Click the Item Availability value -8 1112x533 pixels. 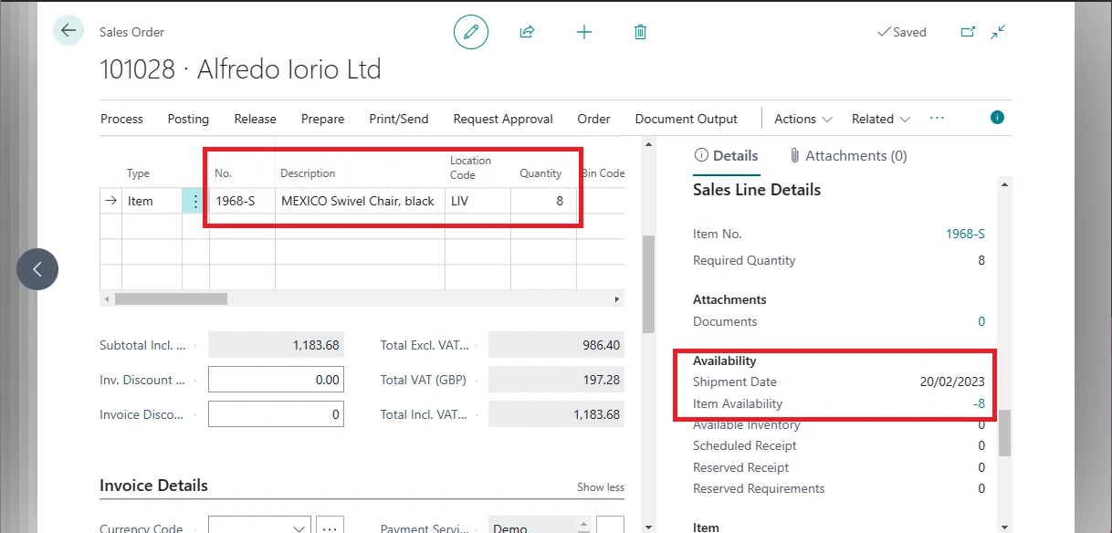[979, 403]
